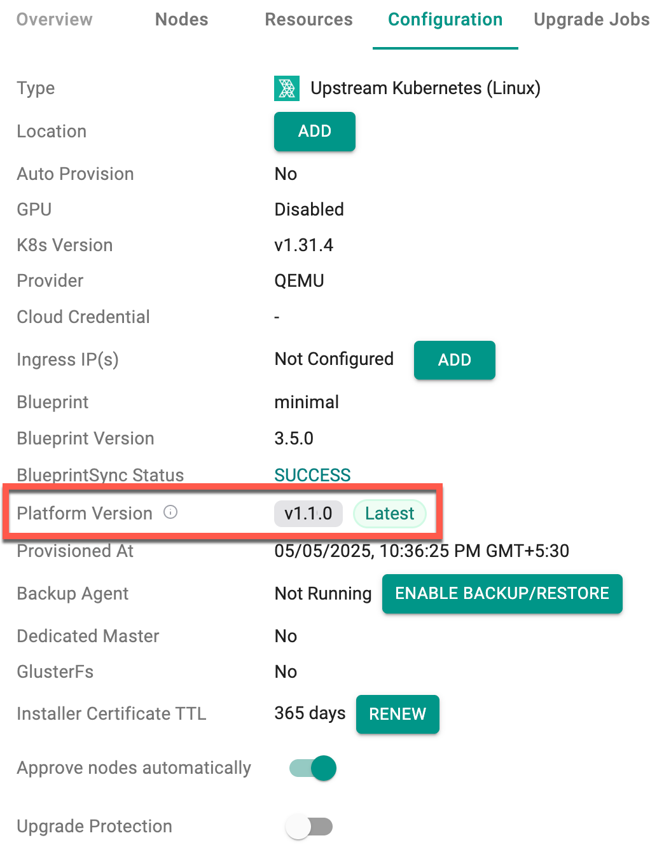Toggle Approve nodes automatically switch

(313, 768)
